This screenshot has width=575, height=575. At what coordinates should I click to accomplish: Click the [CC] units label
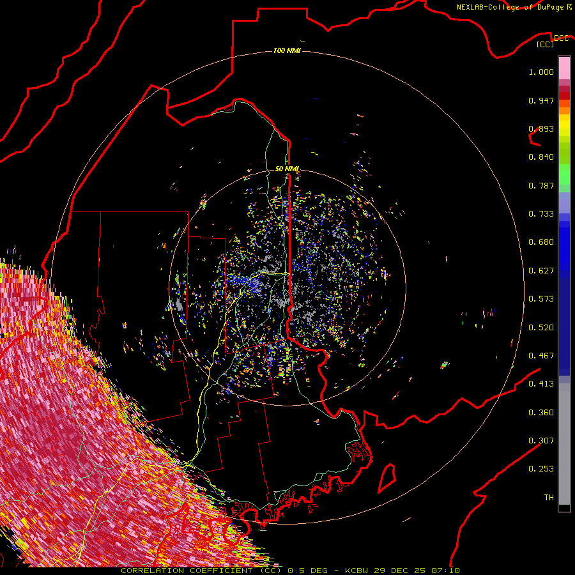click(546, 44)
